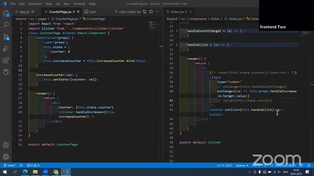Viewport: 314px width, 176px height.
Task: Click the ENG language indicator in tray
Action: tap(286, 172)
